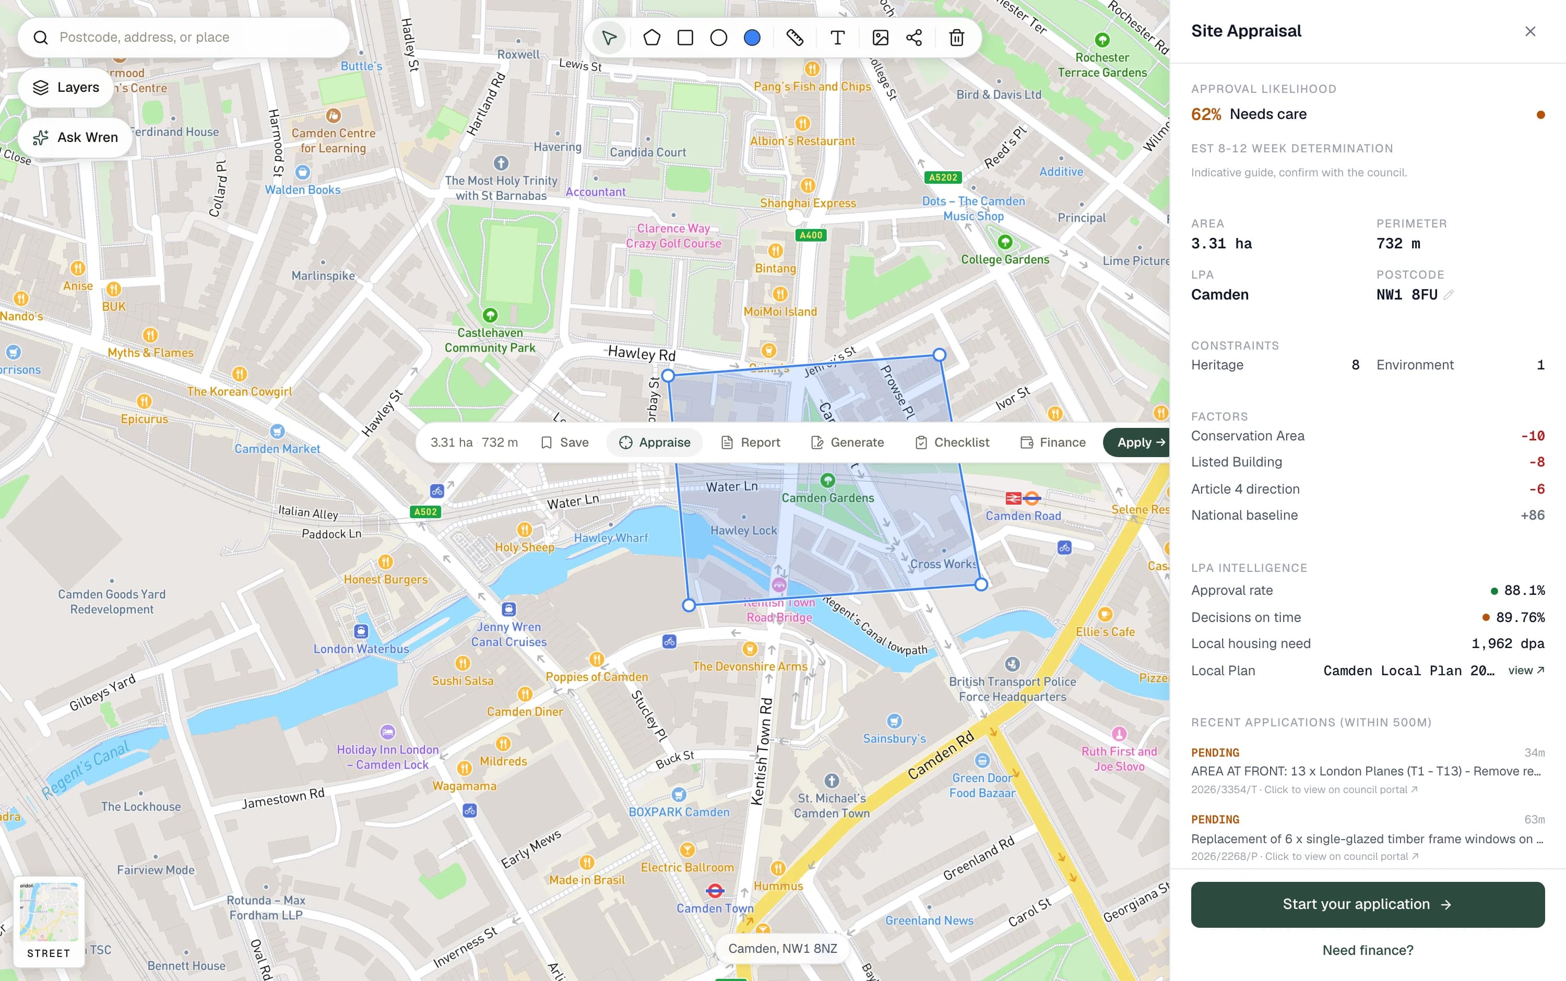Image resolution: width=1566 pixels, height=981 pixels.
Task: Open the Local Plan view link
Action: tap(1526, 670)
